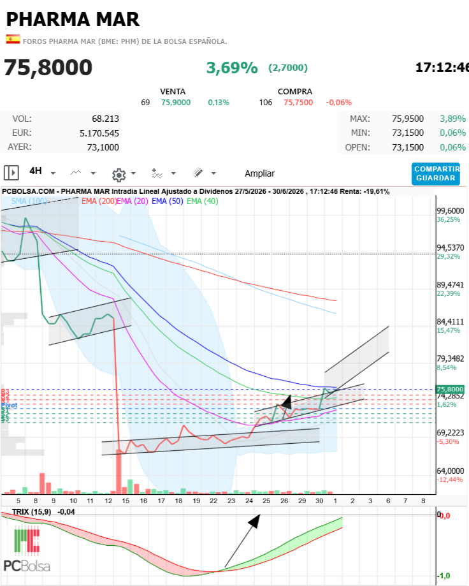Click the MAX value 75,9500

[408, 119]
